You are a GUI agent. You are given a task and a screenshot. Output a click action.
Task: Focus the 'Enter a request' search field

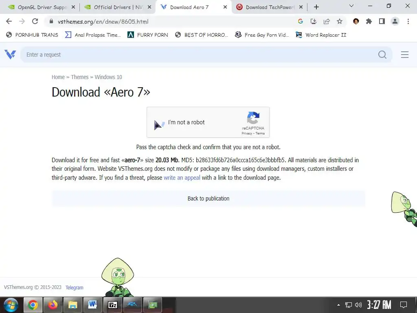[x=200, y=55]
